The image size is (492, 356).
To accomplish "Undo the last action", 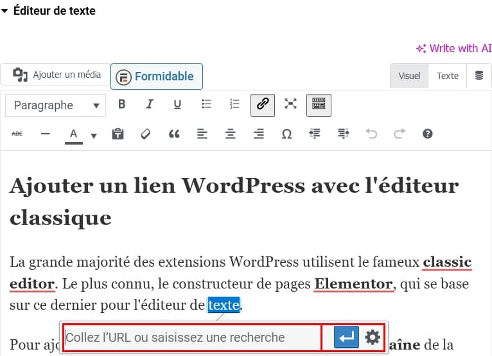I will point(371,134).
